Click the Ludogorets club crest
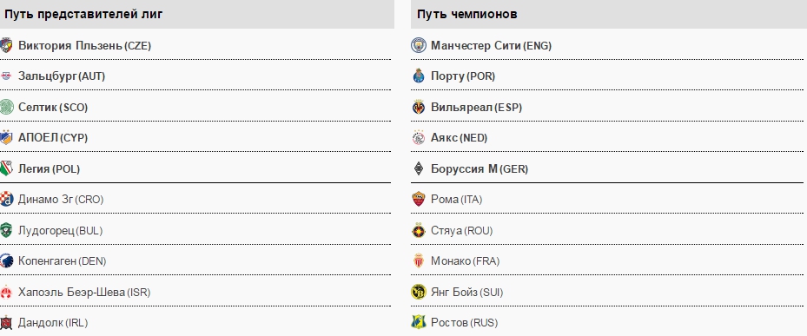This screenshot has width=807, height=336. point(6,230)
